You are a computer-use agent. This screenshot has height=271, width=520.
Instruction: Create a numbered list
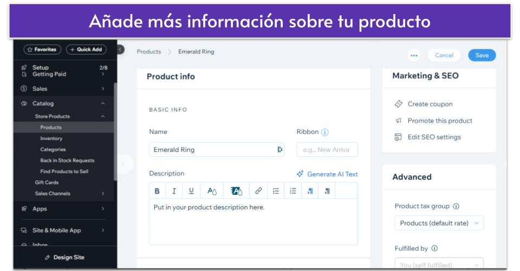(x=293, y=191)
